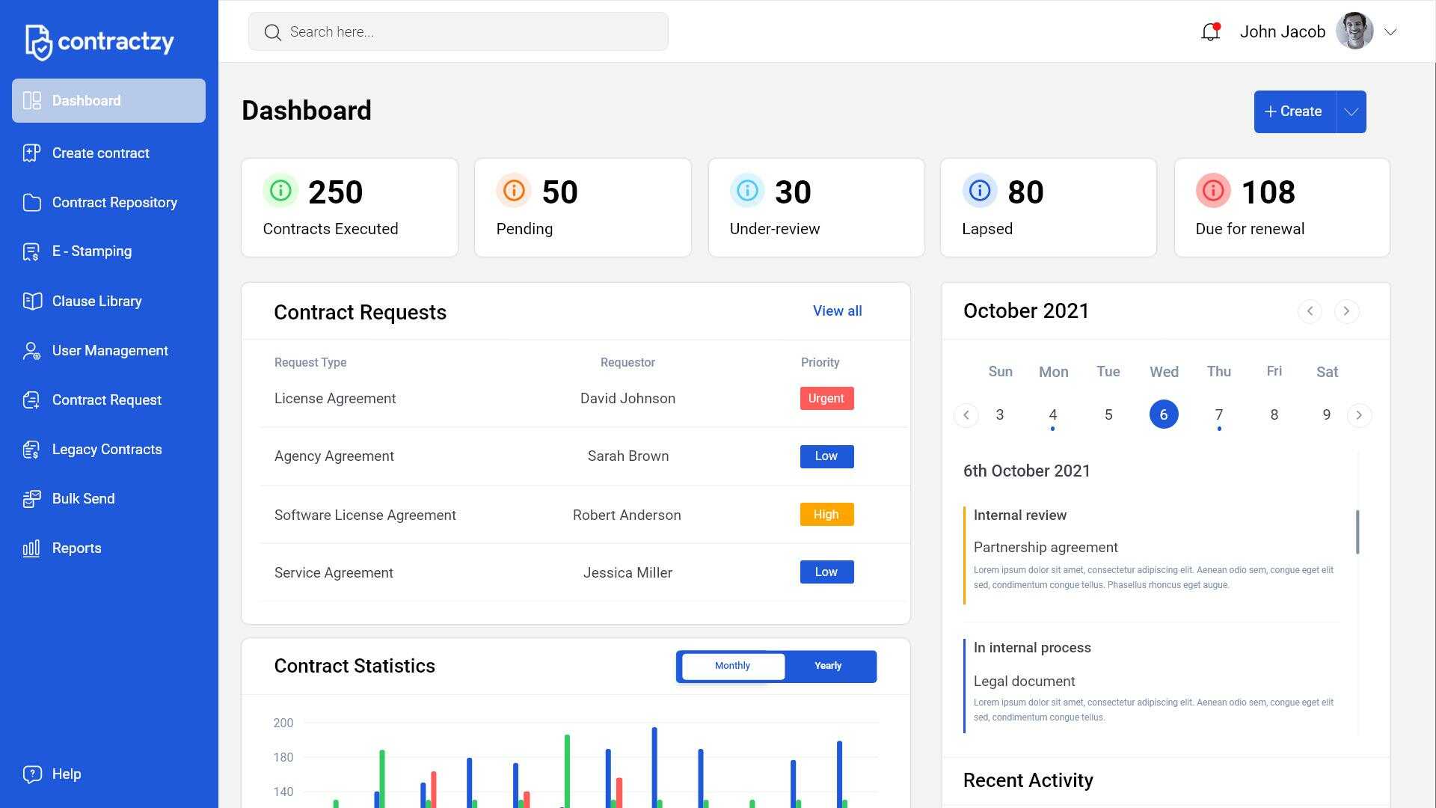The image size is (1436, 808).
Task: Click the Bulk Send sidebar icon
Action: pyautogui.click(x=31, y=499)
